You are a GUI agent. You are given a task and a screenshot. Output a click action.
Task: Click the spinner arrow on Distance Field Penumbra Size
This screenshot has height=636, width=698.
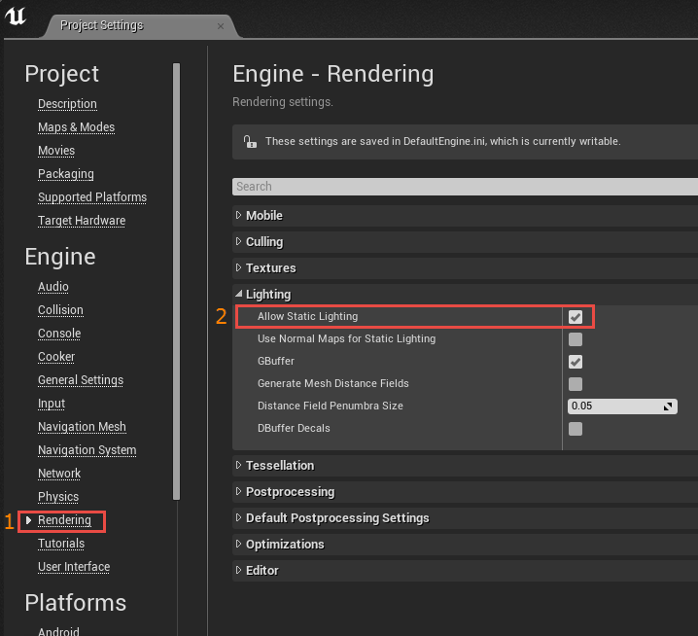click(668, 406)
